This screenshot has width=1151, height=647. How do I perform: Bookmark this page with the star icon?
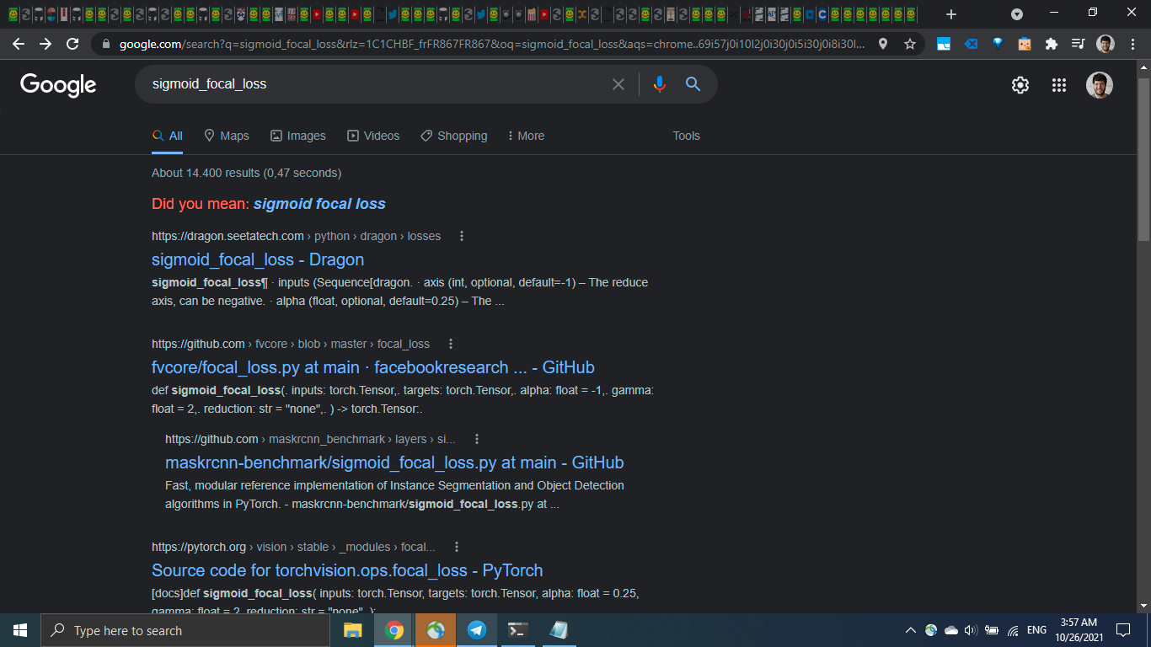click(910, 44)
